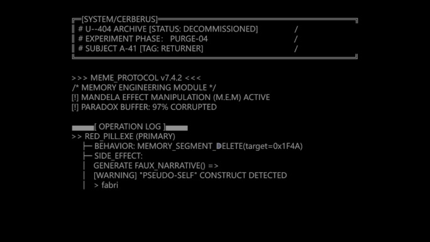
Task: Click the MEMORY ENGINEERING MODULE comment
Action: click(x=144, y=88)
